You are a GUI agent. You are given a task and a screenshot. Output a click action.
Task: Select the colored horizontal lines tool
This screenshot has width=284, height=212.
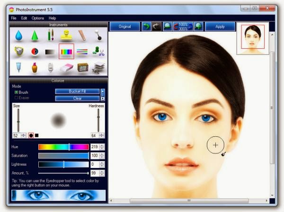82,52
